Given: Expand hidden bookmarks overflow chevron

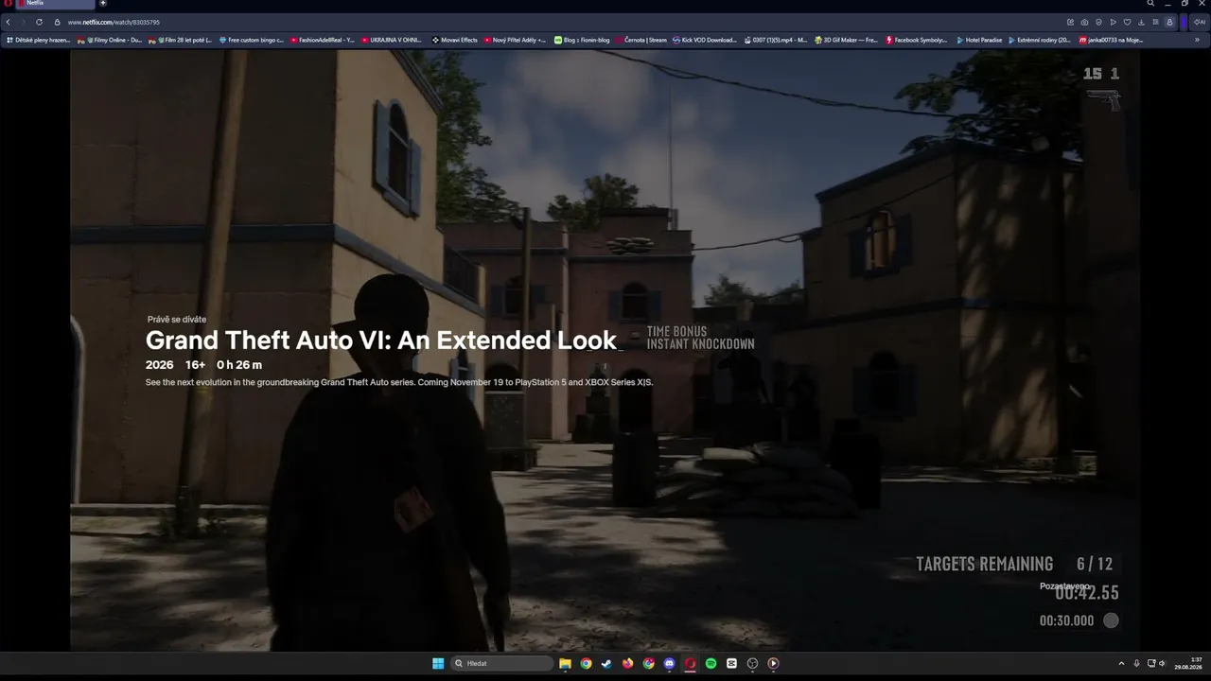Looking at the screenshot, I should tap(1198, 40).
